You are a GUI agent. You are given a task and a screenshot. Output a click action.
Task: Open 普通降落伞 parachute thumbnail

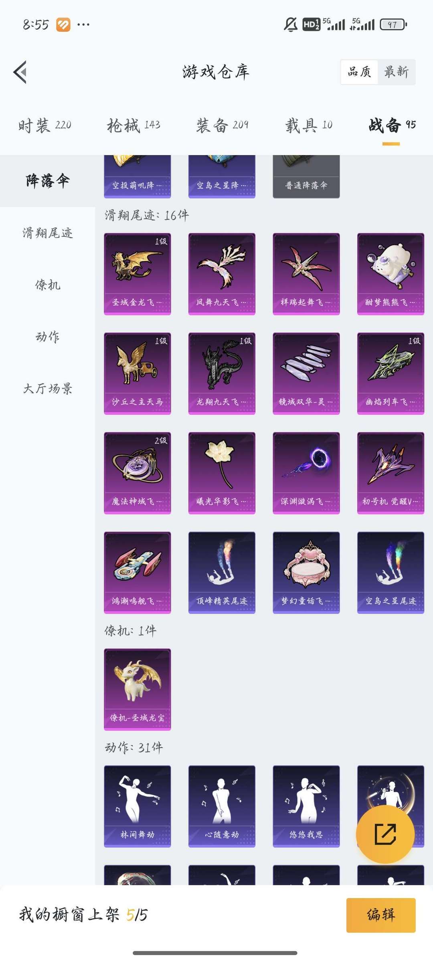[306, 177]
